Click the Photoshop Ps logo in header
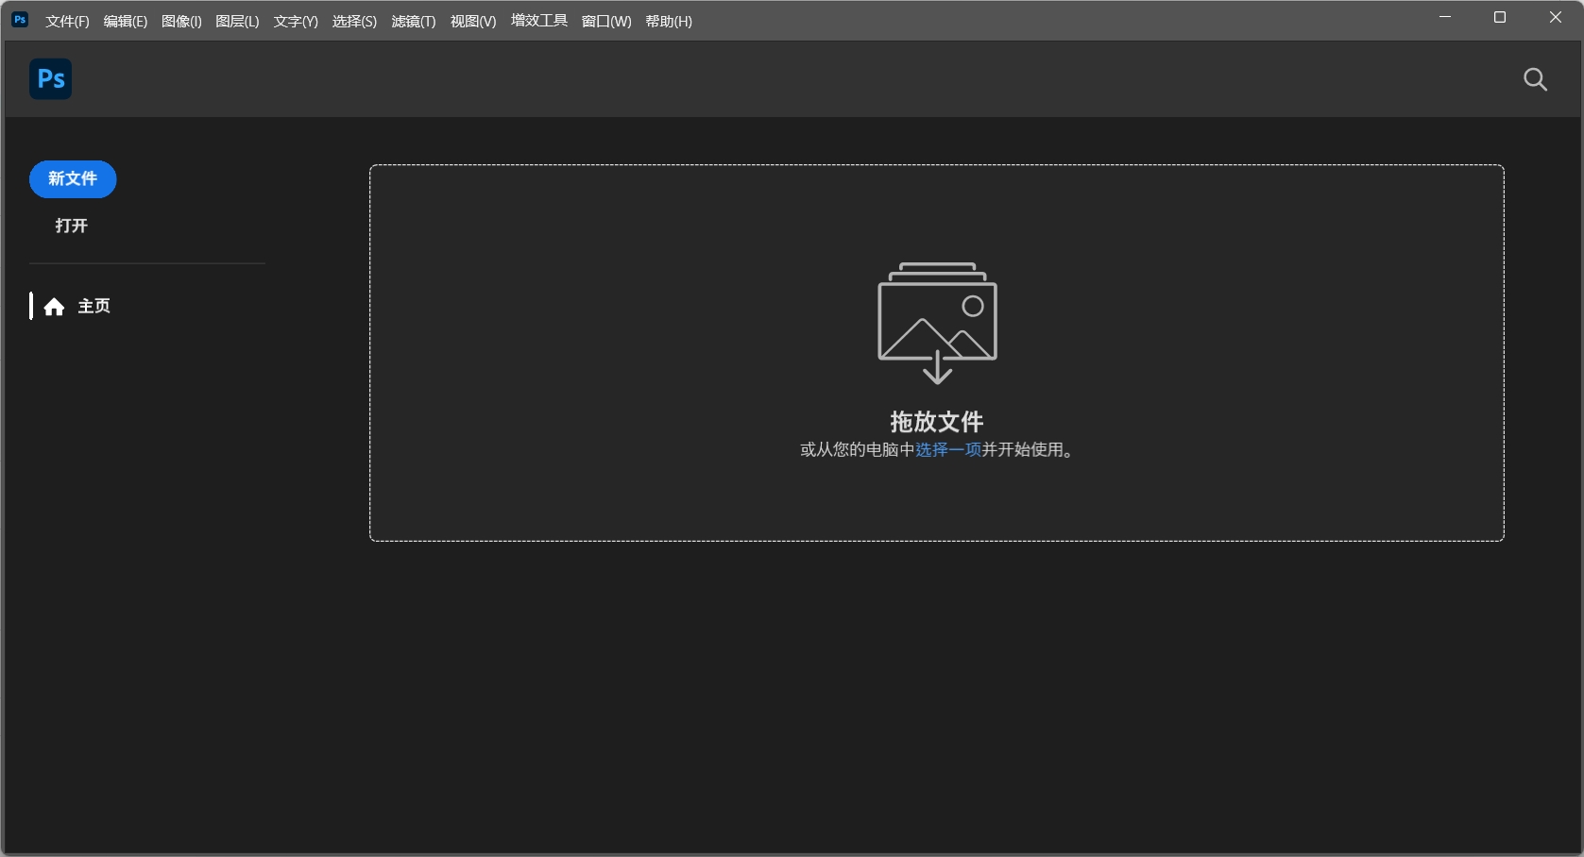 pos(51,79)
